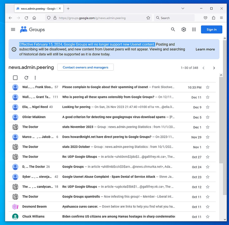Screen dimensions: 229x225
Task: Bookmark this page with the star icon
Action: click(148, 18)
